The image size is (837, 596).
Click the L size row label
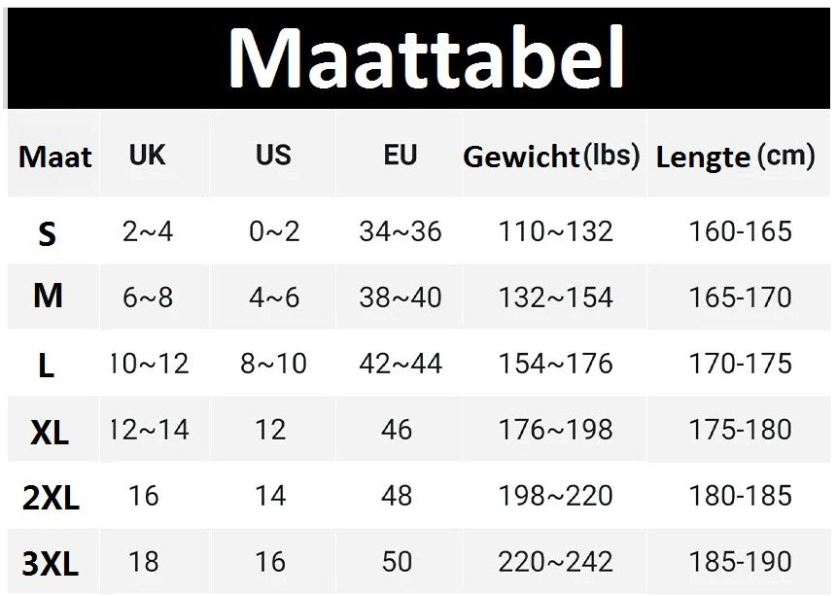pos(46,366)
